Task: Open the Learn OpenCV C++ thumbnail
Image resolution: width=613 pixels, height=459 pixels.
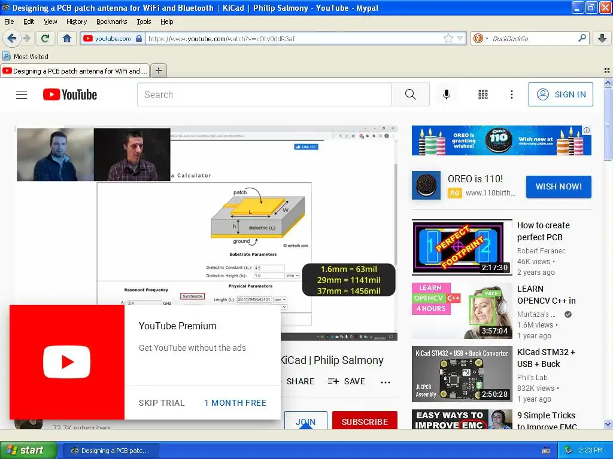Action: [462, 310]
